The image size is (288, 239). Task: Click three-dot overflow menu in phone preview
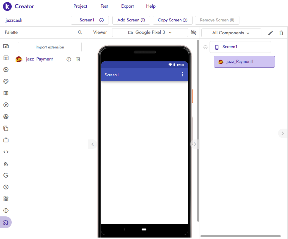click(x=182, y=74)
